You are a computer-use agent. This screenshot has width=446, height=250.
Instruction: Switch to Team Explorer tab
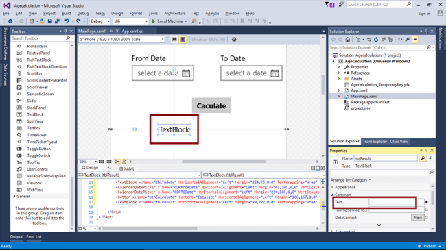click(x=375, y=142)
